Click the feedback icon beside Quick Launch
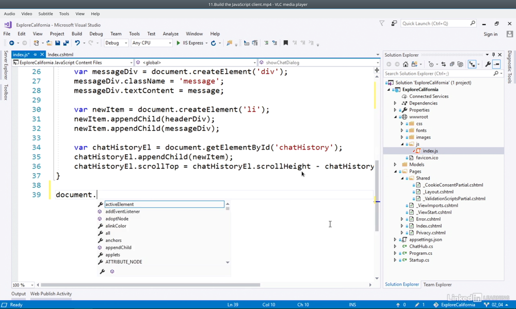This screenshot has height=309, width=516. pyautogui.click(x=394, y=23)
